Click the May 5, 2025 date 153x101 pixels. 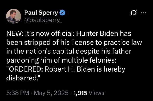point(51,93)
